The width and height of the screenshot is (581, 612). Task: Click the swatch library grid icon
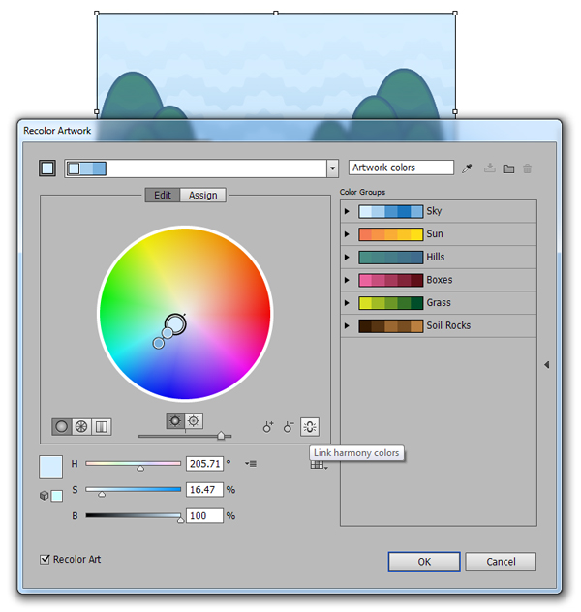(x=319, y=465)
